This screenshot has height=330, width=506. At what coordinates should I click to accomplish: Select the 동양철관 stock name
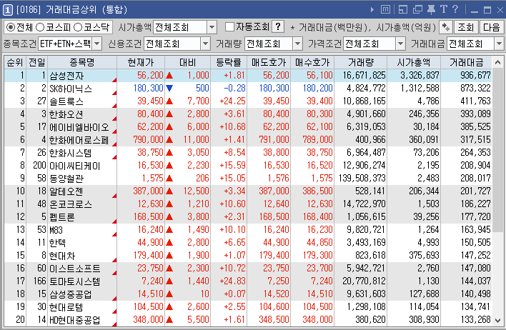pyautogui.click(x=66, y=179)
